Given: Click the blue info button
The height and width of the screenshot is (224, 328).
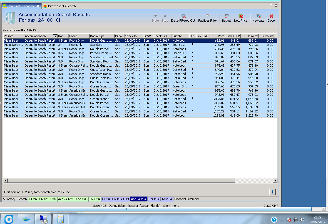Looking at the screenshot, I should point(272,192).
